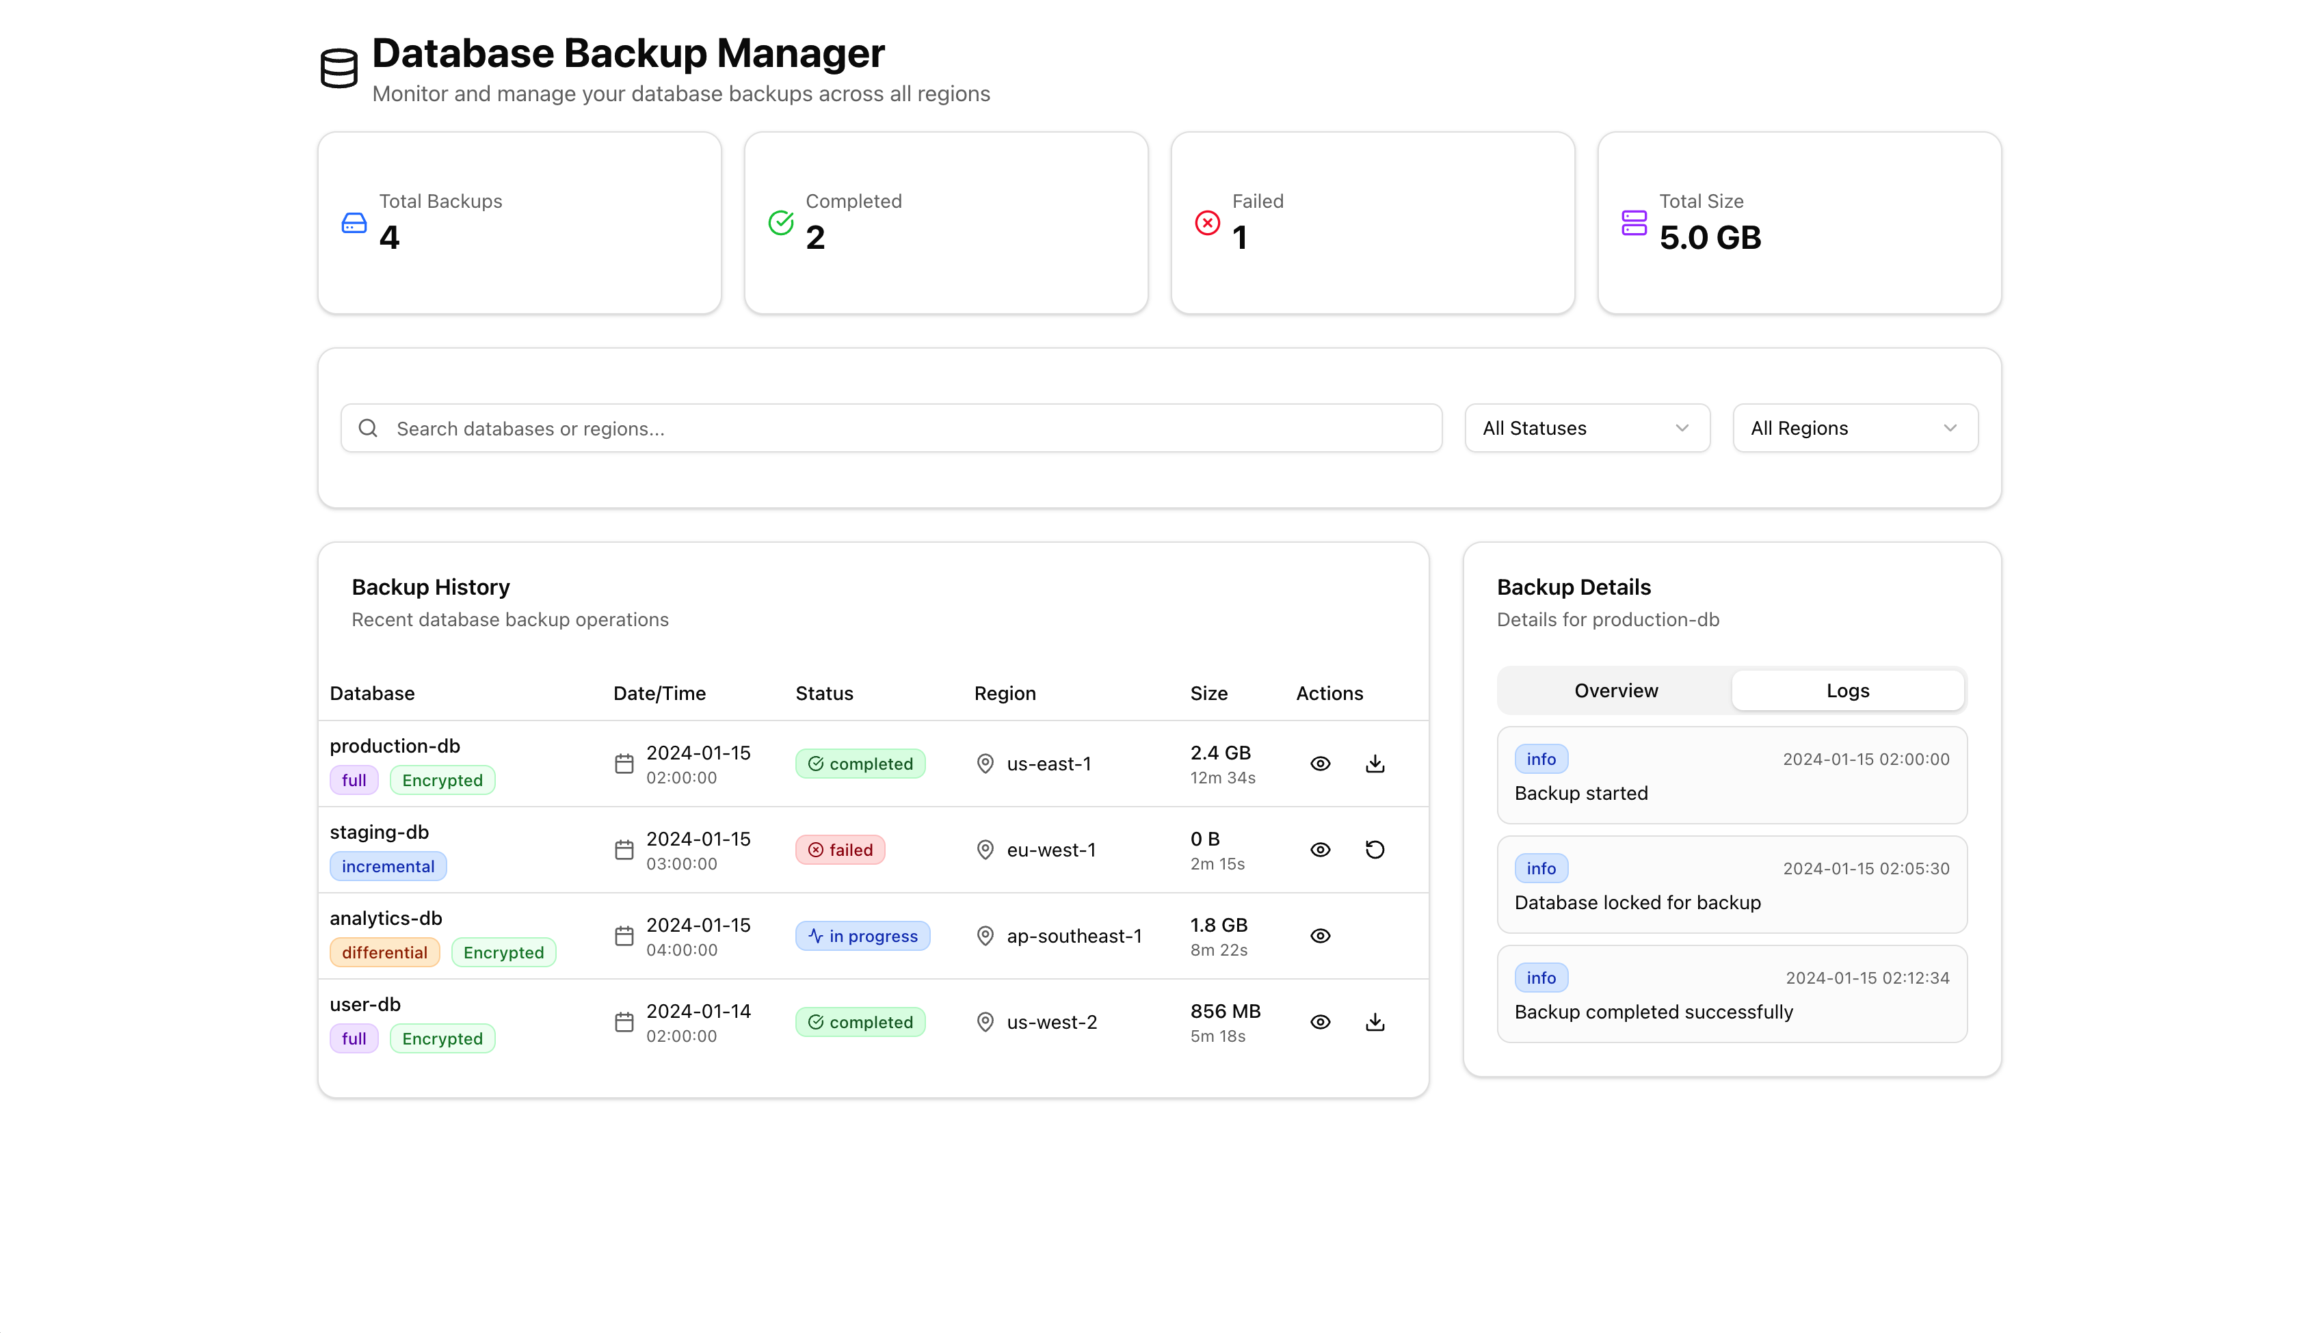Select the user-db database name
The height and width of the screenshot is (1333, 2317).
click(365, 1004)
